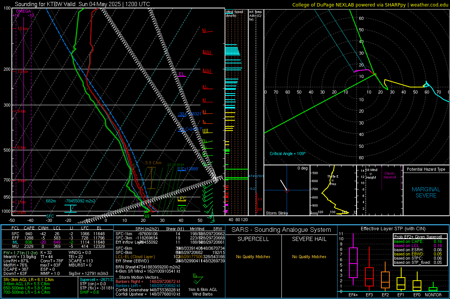Click the 9 km height marker
The height and width of the screenshot is (299, 450).
coord(21,111)
